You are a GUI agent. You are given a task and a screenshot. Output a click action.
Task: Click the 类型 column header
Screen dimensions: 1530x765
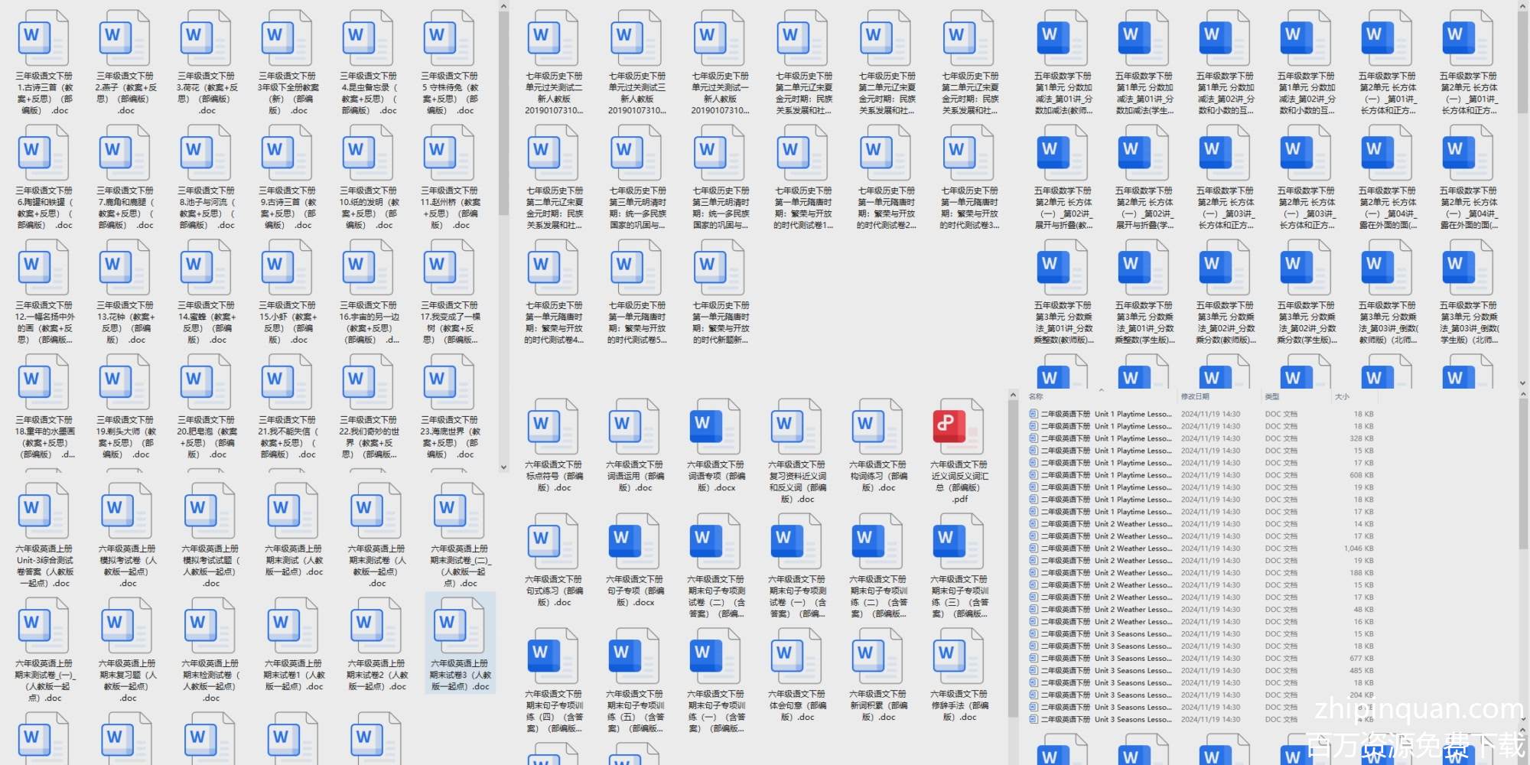coord(1272,396)
